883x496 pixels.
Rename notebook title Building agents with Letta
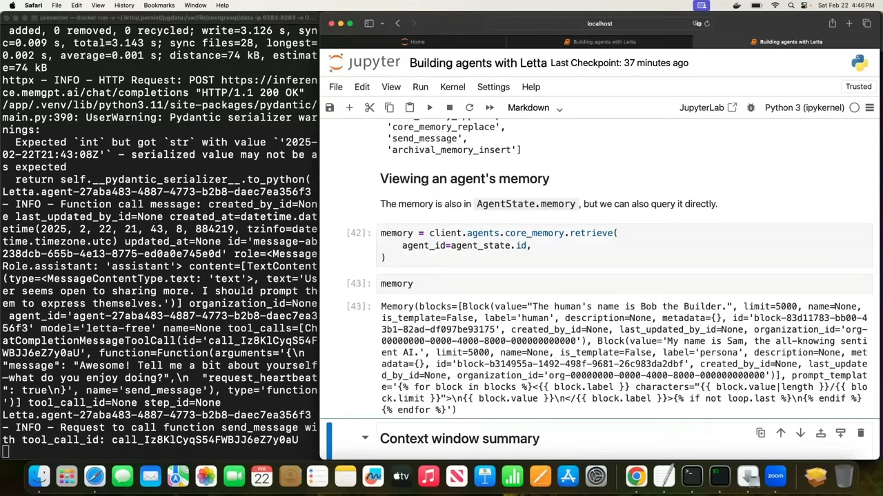pyautogui.click(x=478, y=63)
